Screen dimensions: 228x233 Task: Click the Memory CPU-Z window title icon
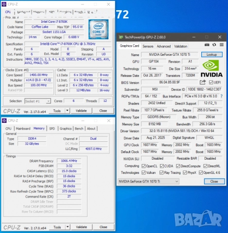[x=4, y=120]
